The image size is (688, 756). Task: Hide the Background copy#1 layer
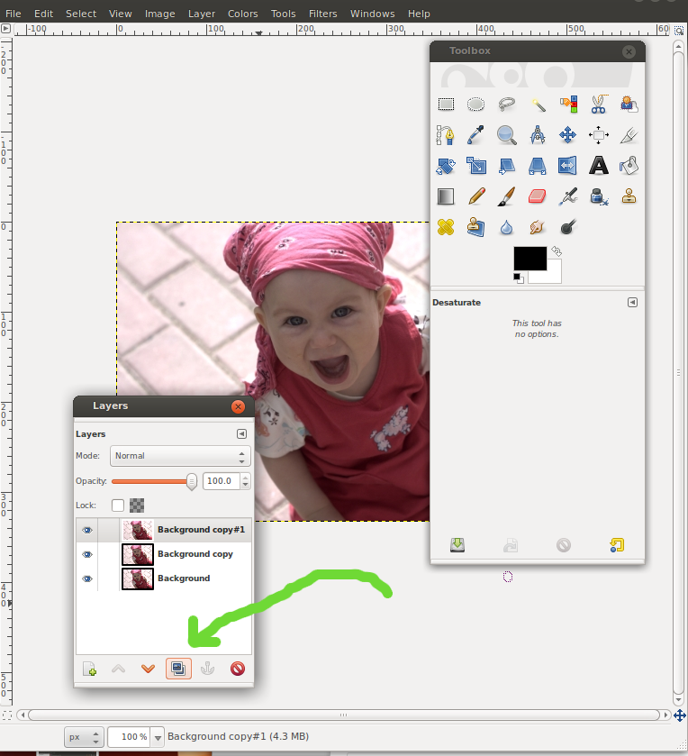87,530
